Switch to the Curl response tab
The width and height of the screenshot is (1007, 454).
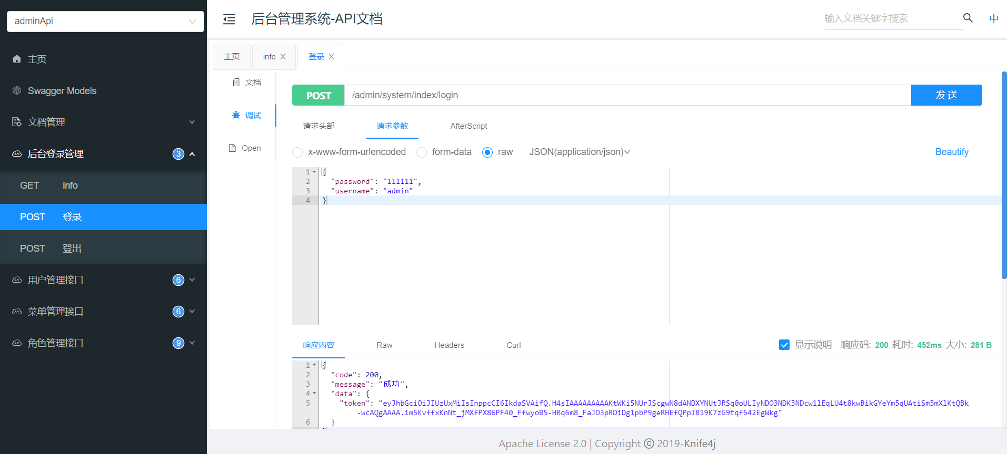coord(513,345)
